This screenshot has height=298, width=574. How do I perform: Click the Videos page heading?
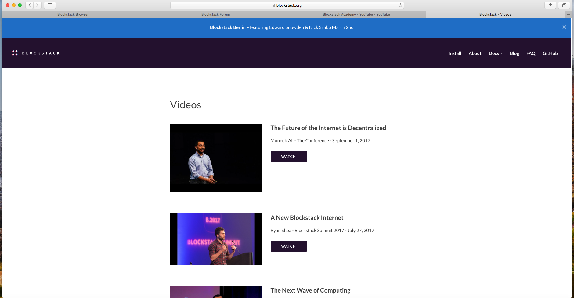(x=186, y=105)
